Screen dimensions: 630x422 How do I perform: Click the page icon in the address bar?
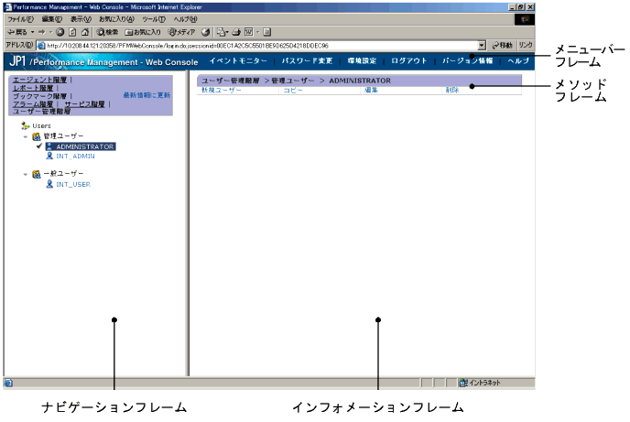click(41, 46)
